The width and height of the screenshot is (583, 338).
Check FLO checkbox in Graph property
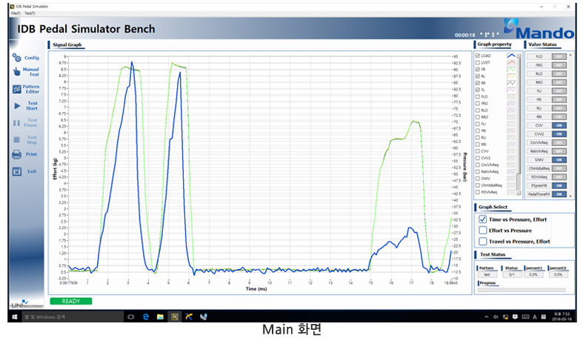[478, 96]
